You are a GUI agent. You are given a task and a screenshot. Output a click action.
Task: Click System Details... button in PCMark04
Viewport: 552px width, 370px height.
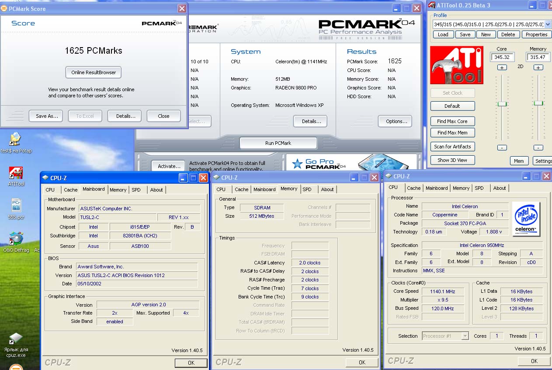pos(311,121)
